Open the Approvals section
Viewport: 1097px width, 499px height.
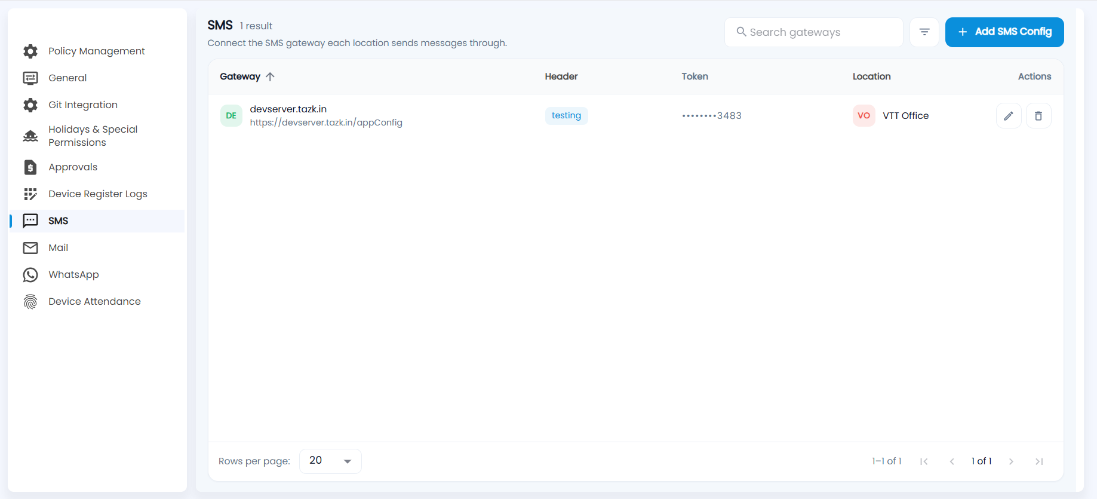coord(97,167)
